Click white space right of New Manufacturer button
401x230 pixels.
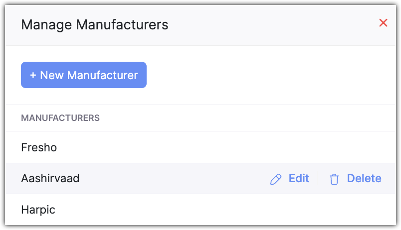coord(269,75)
